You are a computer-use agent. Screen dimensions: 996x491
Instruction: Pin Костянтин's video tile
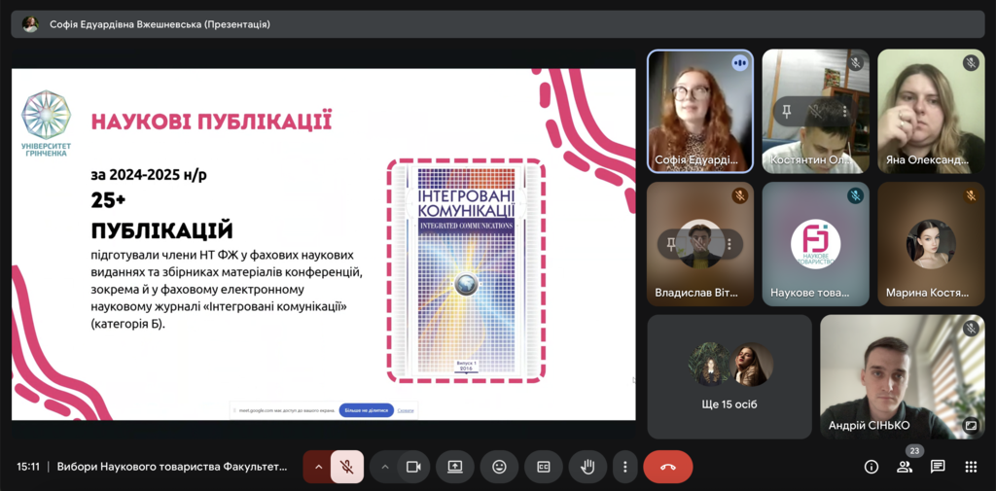point(787,112)
